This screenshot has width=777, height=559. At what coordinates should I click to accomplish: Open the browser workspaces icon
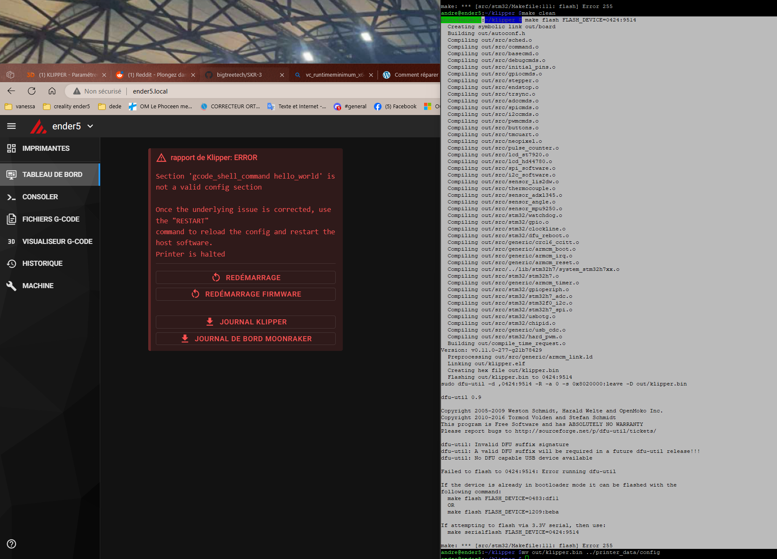(11, 75)
